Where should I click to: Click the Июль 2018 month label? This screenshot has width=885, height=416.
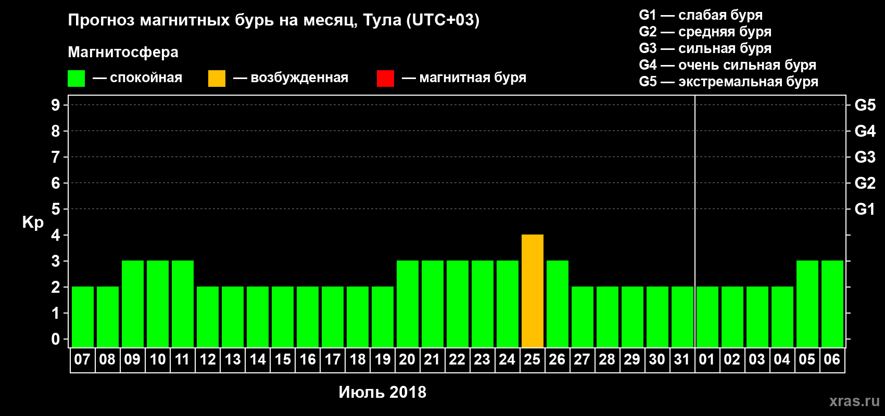[x=383, y=392]
